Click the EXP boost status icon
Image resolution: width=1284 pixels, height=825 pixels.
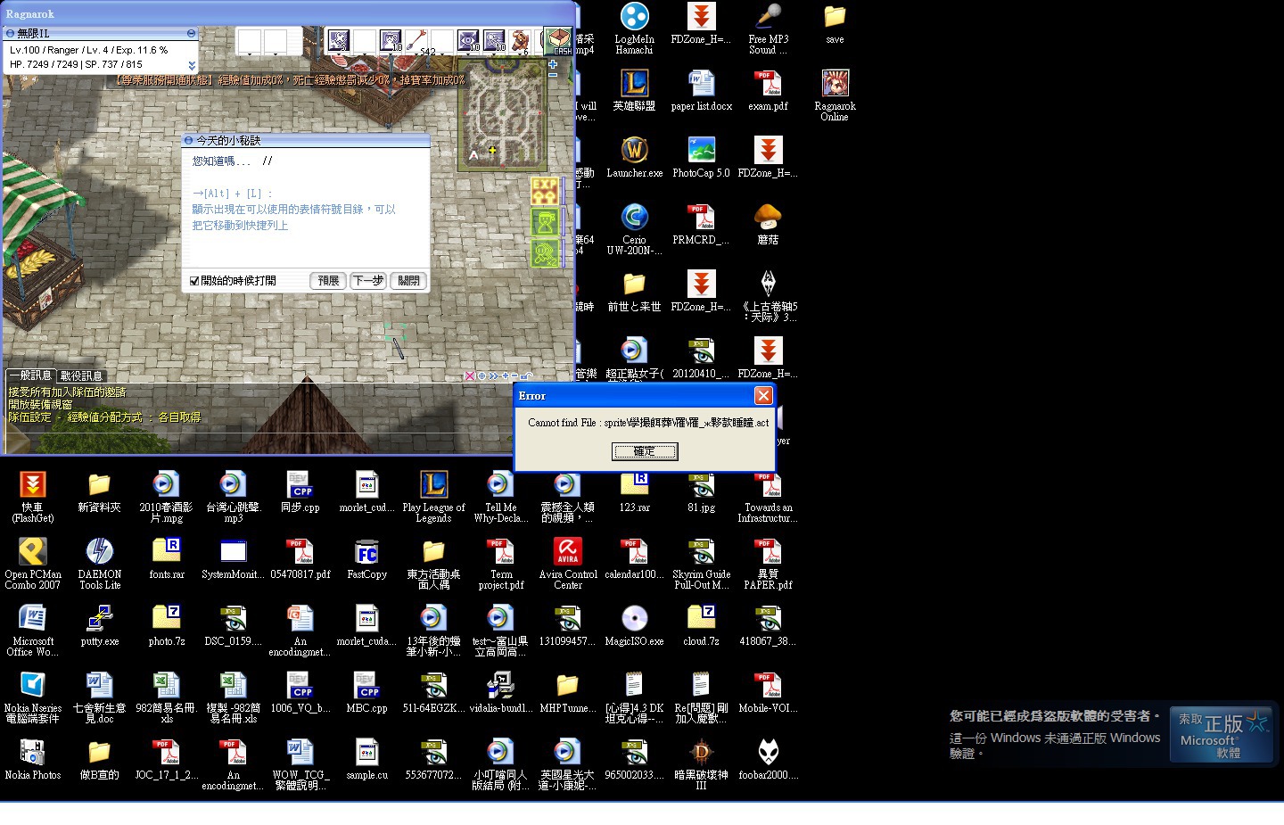click(545, 191)
